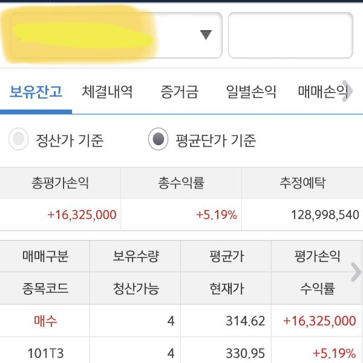Image resolution: width=363 pixels, height=363 pixels.
Task: Click the empty input field at top right
Action: [x=290, y=35]
